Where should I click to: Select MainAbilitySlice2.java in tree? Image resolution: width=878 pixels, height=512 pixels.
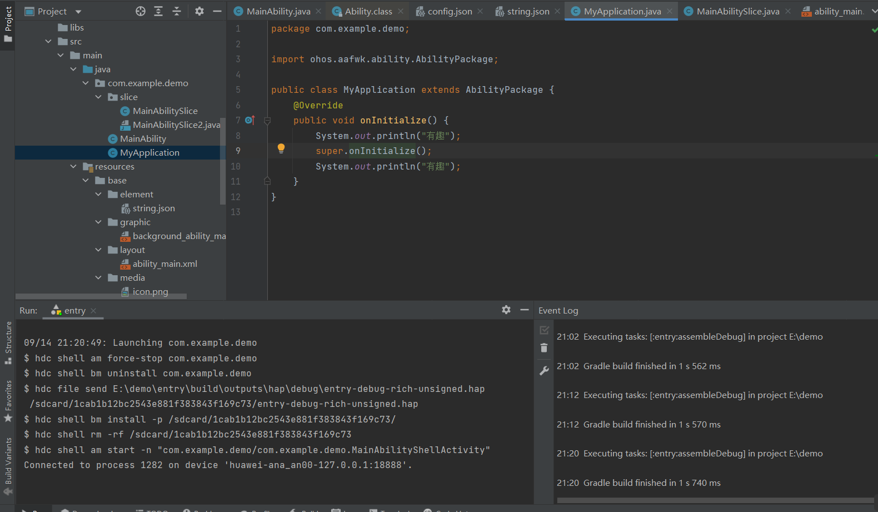[171, 125]
